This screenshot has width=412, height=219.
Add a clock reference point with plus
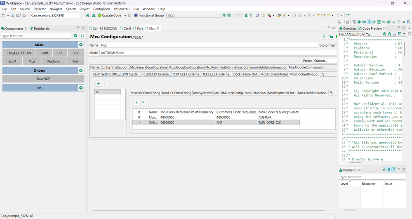click(137, 102)
